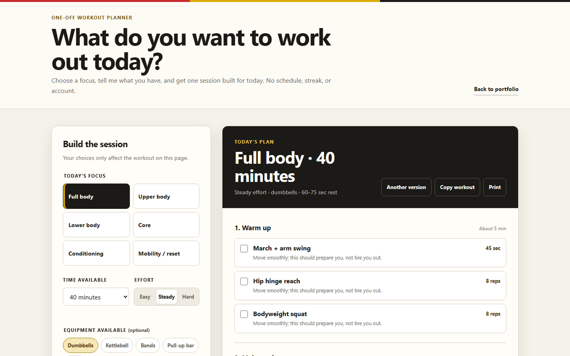
Task: Enable the Kettlebell equipment chip
Action: click(x=117, y=345)
